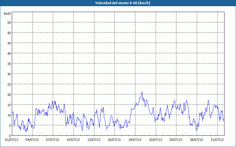
Task: Click the x-axis date 22/07/13
Action: coord(155,140)
